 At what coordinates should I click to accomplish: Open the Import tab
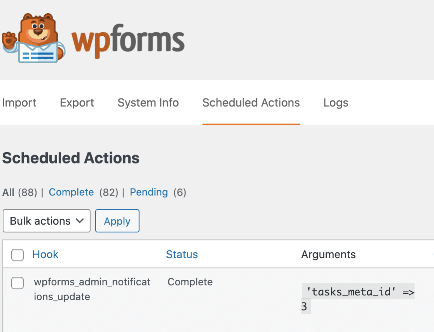tap(19, 103)
